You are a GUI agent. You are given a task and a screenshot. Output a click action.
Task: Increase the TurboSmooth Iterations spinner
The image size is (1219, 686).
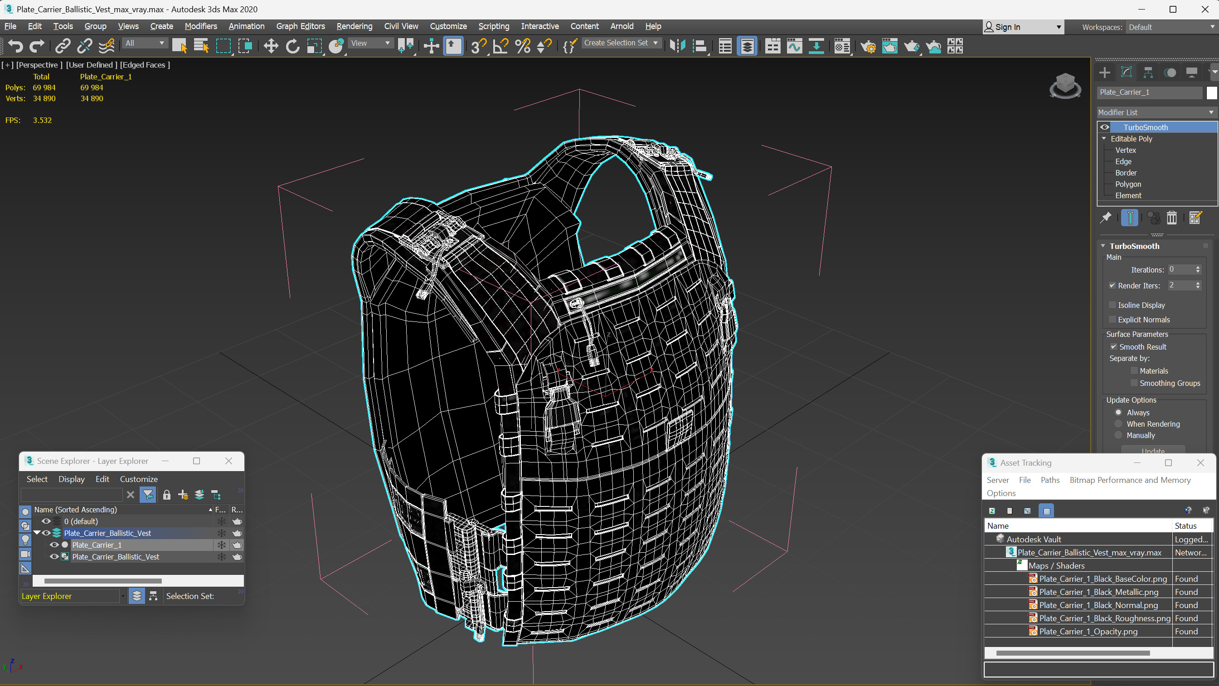click(1198, 267)
